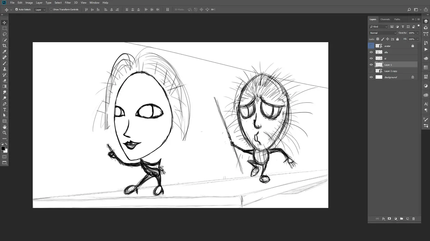Viewport: 430px width, 241px height.
Task: Open the Move tool preset picker arrow
Action: point(11,10)
